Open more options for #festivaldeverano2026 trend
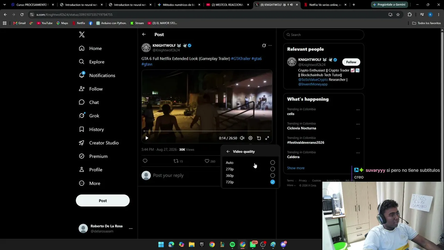This screenshot has width=444, height=250. (358, 139)
